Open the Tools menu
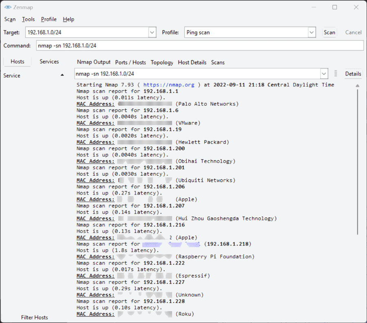 pos(28,20)
